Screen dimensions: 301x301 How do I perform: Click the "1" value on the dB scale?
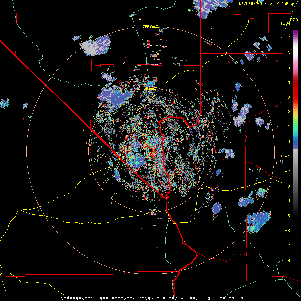click(289, 127)
